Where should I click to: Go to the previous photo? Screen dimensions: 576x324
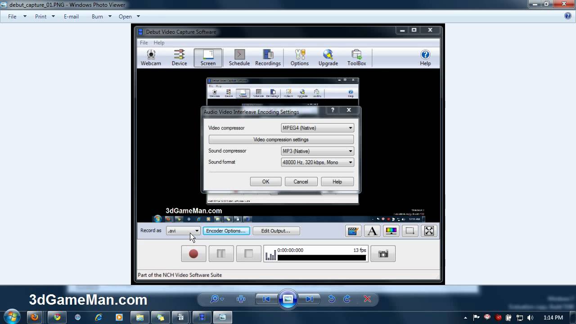[266, 299]
